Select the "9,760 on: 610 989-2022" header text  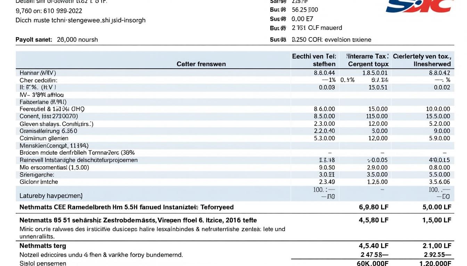(49, 11)
